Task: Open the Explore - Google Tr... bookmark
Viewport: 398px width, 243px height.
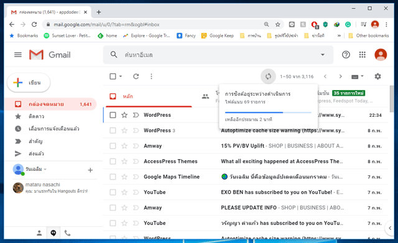Action: (147, 35)
